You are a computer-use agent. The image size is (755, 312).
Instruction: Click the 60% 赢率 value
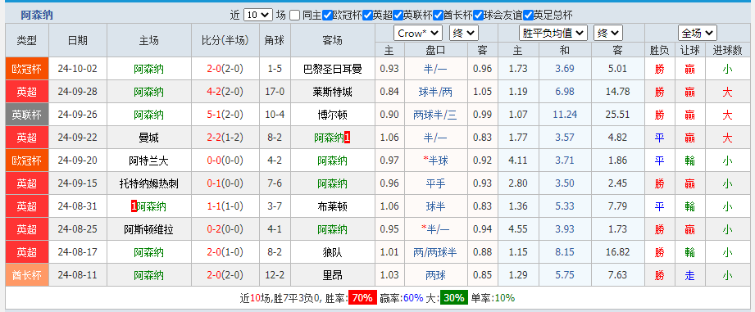pos(413,297)
